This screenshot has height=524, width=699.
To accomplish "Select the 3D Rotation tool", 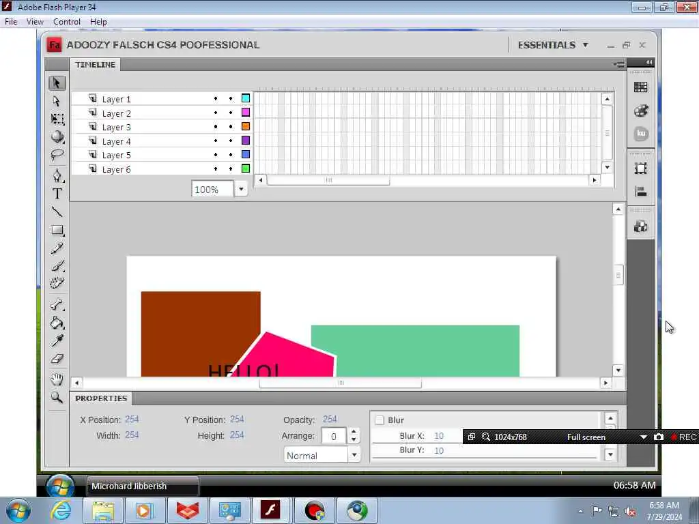I will click(x=57, y=136).
